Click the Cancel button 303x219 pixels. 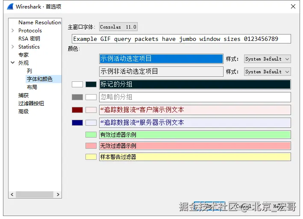(244, 206)
